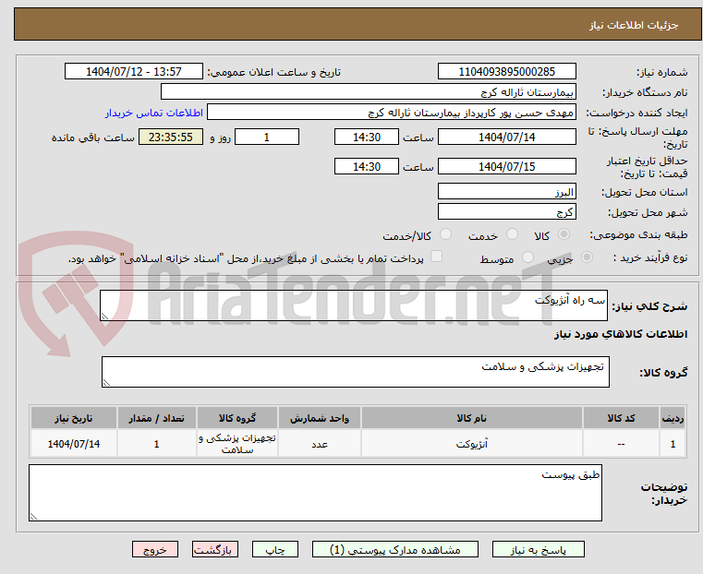The height and width of the screenshot is (574, 703).
Task: Click the resize handle of شرح کلی نیاز box
Action: click(x=104, y=317)
